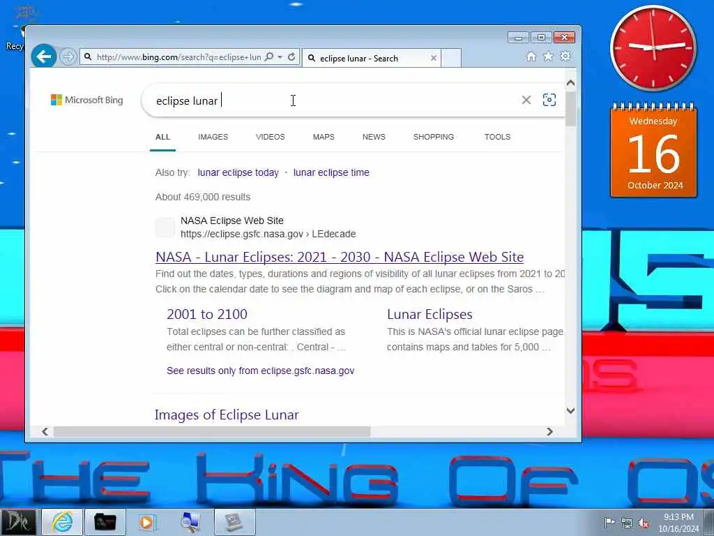
Task: Open the Tools gear icon
Action: pyautogui.click(x=565, y=56)
